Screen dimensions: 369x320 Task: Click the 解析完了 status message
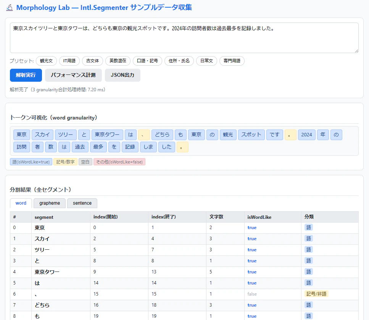pos(57,90)
